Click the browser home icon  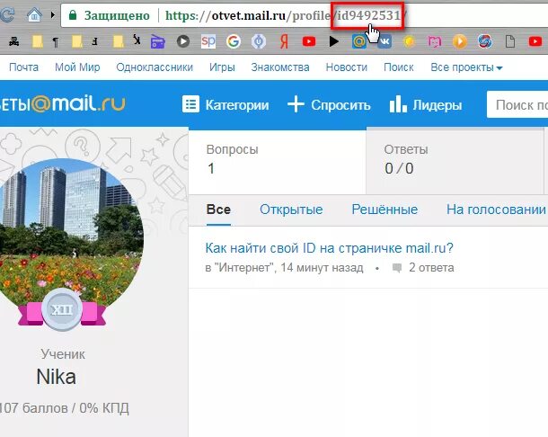click(x=34, y=15)
